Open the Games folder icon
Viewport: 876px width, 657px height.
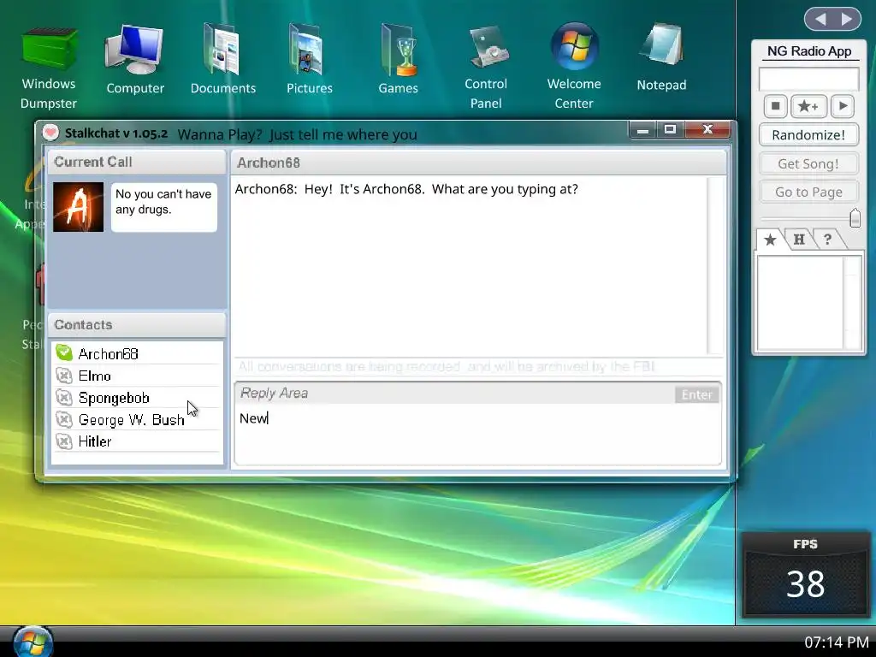(398, 60)
